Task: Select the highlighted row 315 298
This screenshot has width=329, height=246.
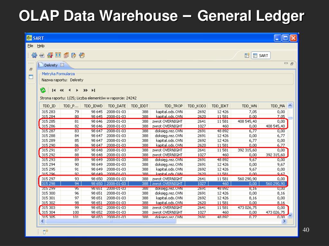Action: point(164,184)
